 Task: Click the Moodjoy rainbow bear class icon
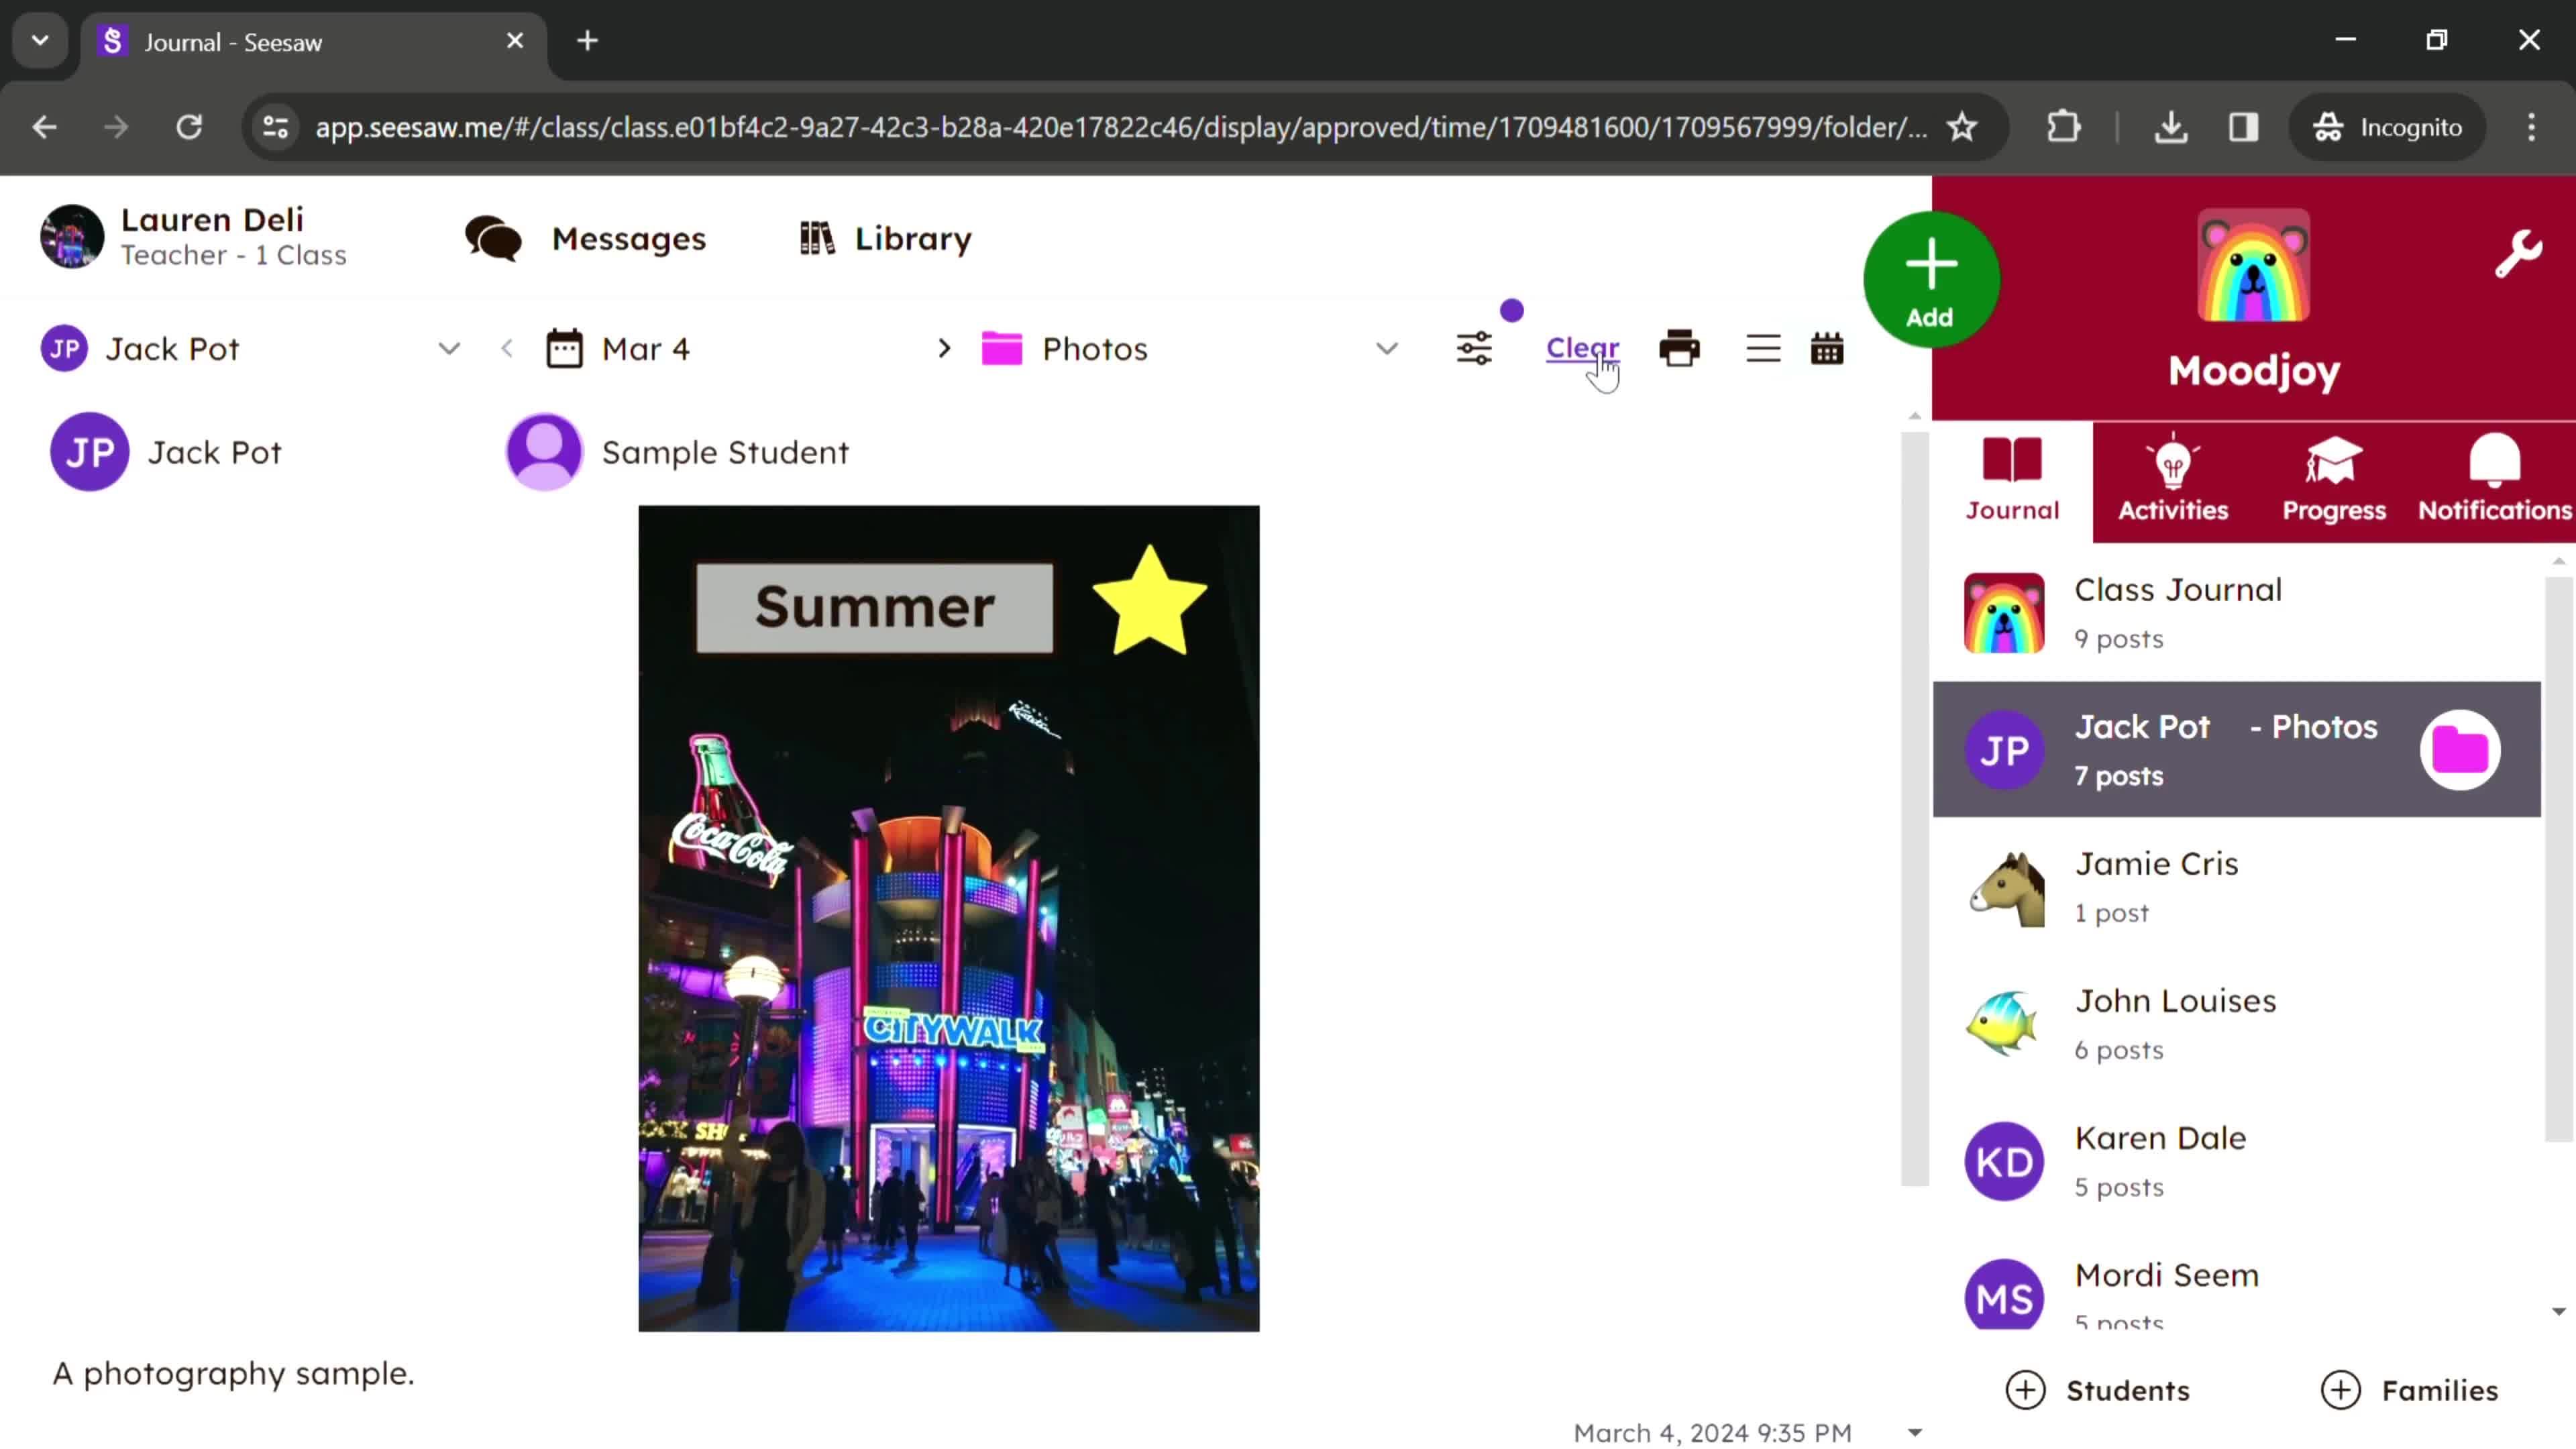(2253, 266)
